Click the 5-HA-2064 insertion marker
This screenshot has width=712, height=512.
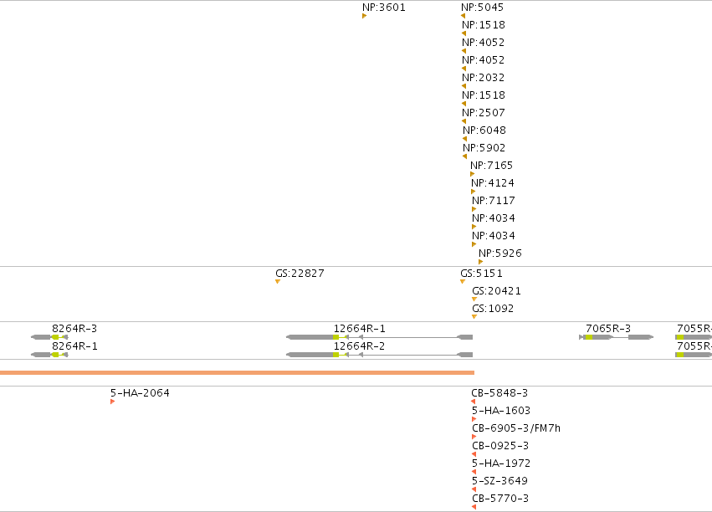pyautogui.click(x=113, y=402)
